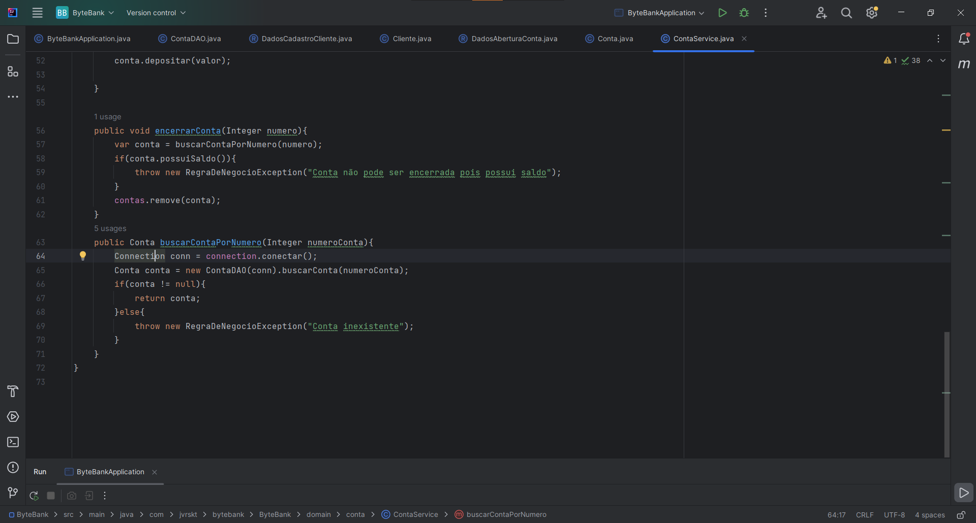Open ByteBankApplication run configuration dropdown
976x523 pixels.
pyautogui.click(x=659, y=13)
